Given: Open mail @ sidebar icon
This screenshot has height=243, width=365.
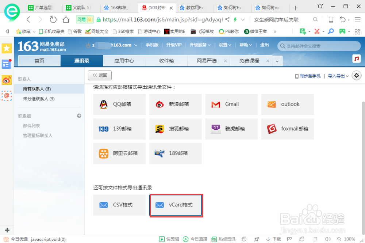Looking at the screenshot, I should [x=7, y=95].
